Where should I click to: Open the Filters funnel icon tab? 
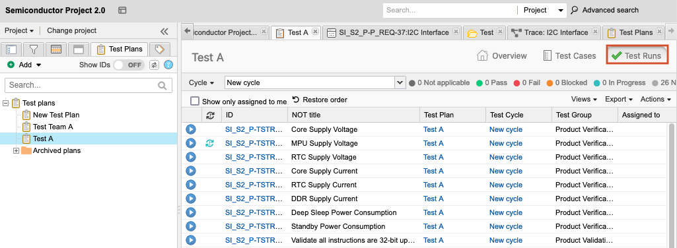(34, 49)
